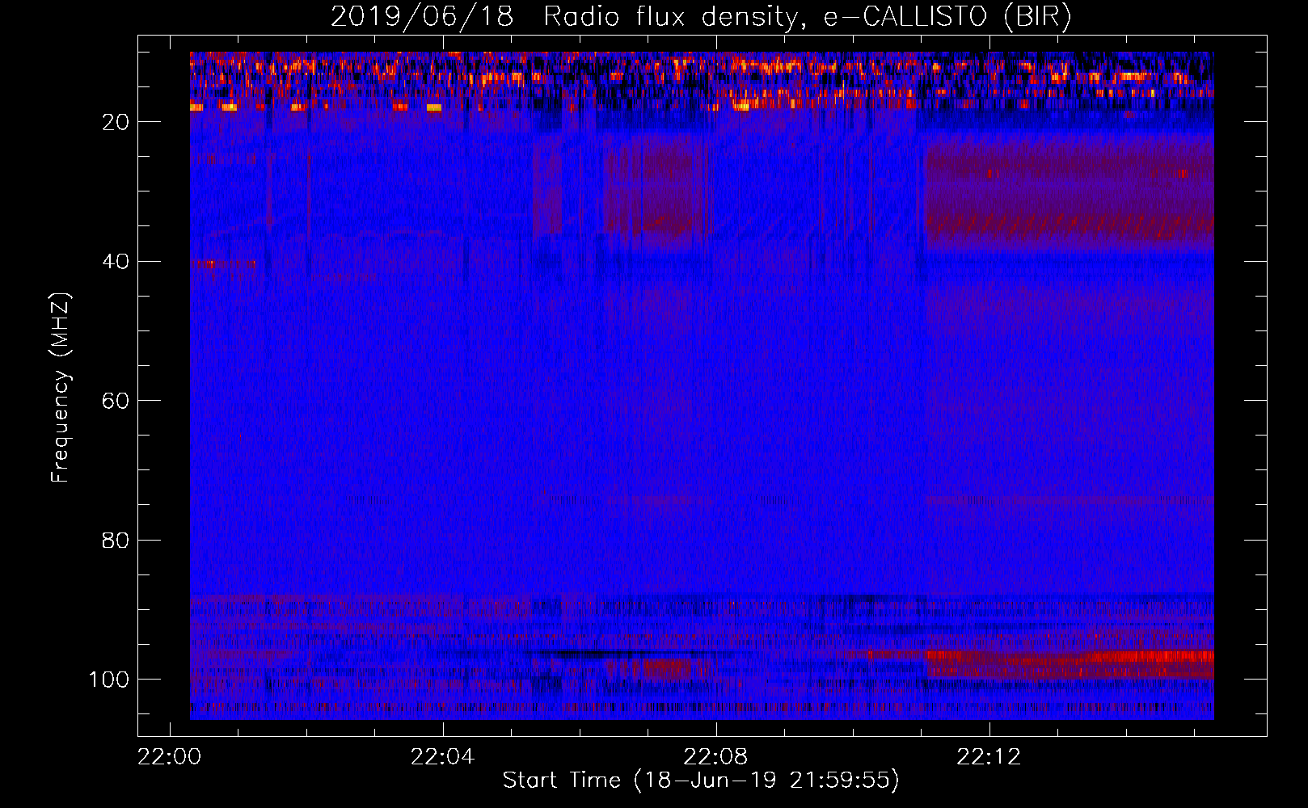This screenshot has width=1308, height=808.
Task: Click the '40' frequency tick label
Action: (116, 261)
